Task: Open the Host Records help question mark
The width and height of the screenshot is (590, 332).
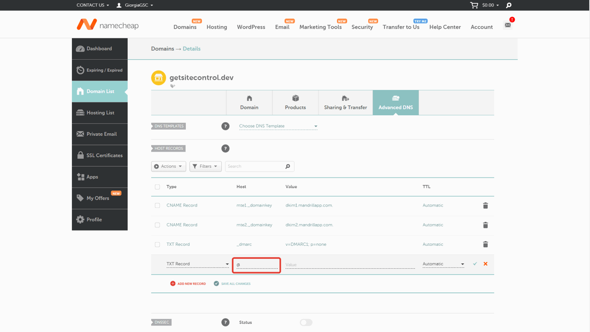Action: coord(225,148)
